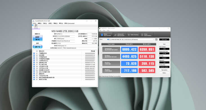Click the transfer mode field PCIe 4.0 x4
This screenshot has height=110, width=206.
click(66, 41)
